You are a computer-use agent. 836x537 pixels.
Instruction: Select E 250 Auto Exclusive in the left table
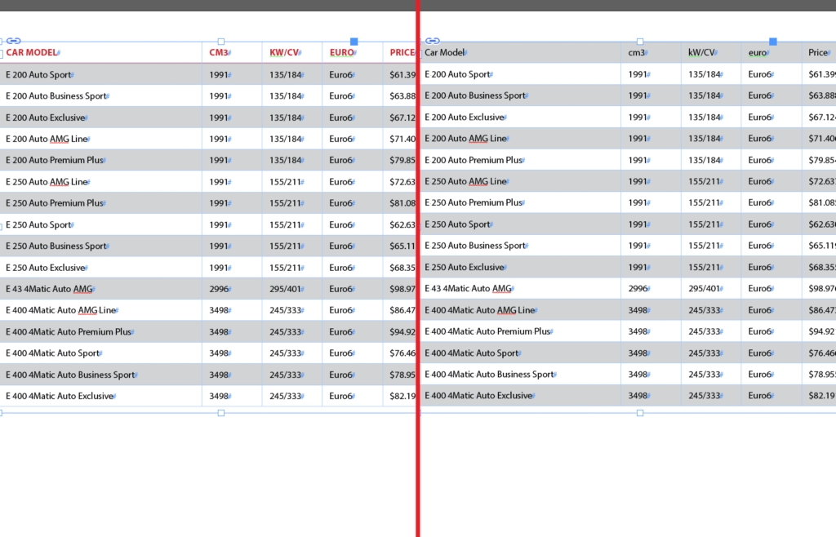pyautogui.click(x=46, y=268)
